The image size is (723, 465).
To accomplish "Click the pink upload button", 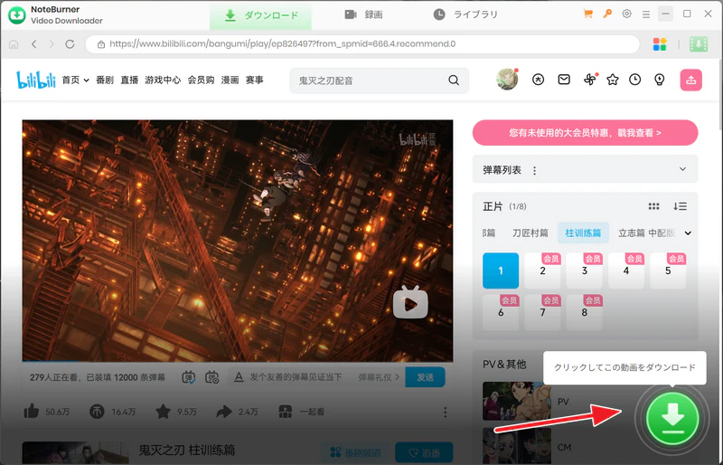I will click(x=690, y=80).
